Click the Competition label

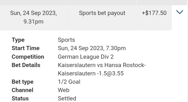pyautogui.click(x=28, y=57)
